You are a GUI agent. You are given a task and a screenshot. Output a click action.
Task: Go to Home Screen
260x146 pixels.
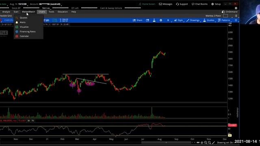point(147,4)
